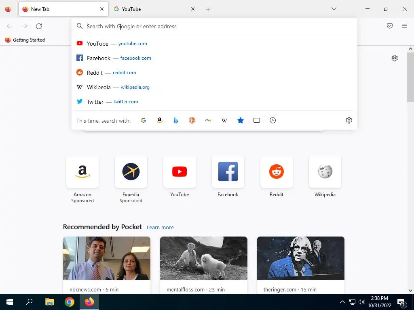Switch to the YouTube tab
Image resolution: width=414 pixels, height=310 pixels.
pyautogui.click(x=154, y=9)
